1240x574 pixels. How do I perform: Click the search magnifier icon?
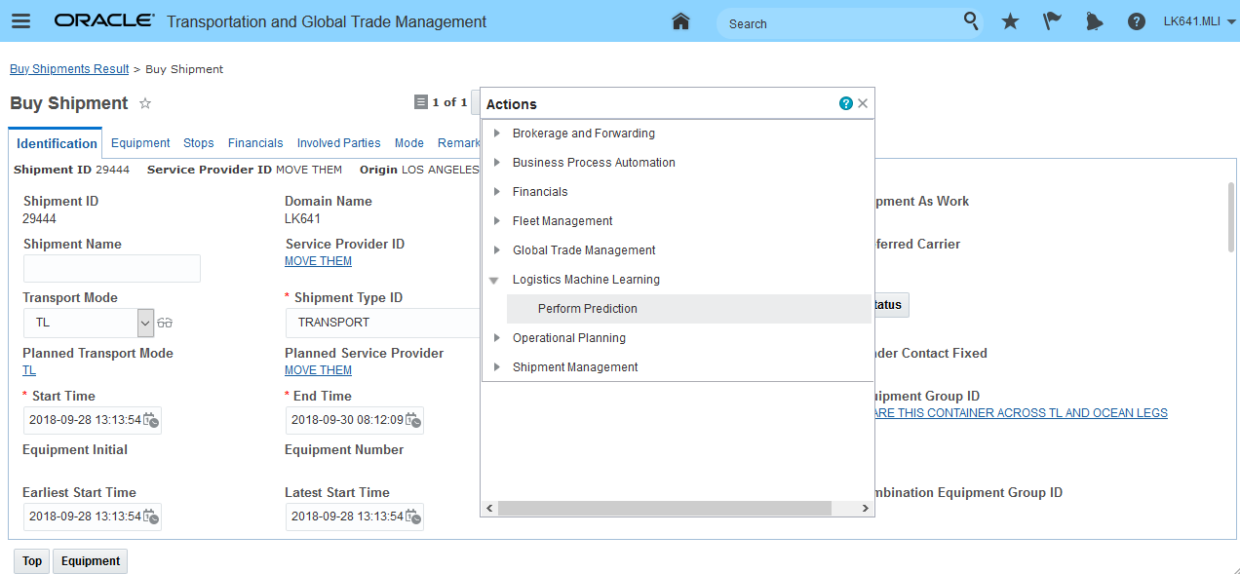(x=971, y=21)
